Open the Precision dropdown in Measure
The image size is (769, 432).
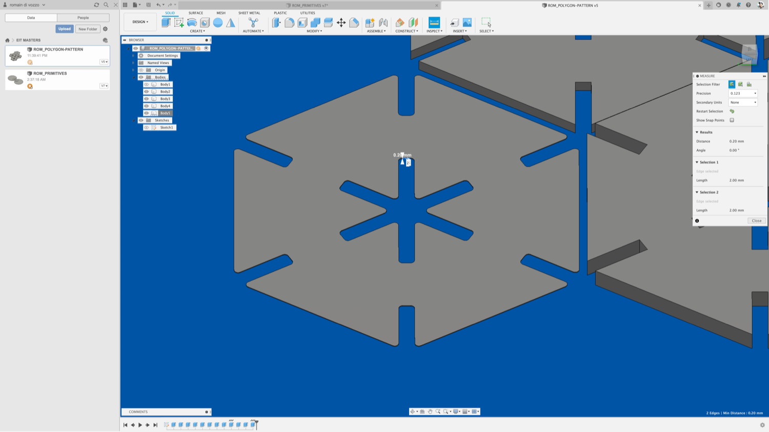tap(743, 93)
